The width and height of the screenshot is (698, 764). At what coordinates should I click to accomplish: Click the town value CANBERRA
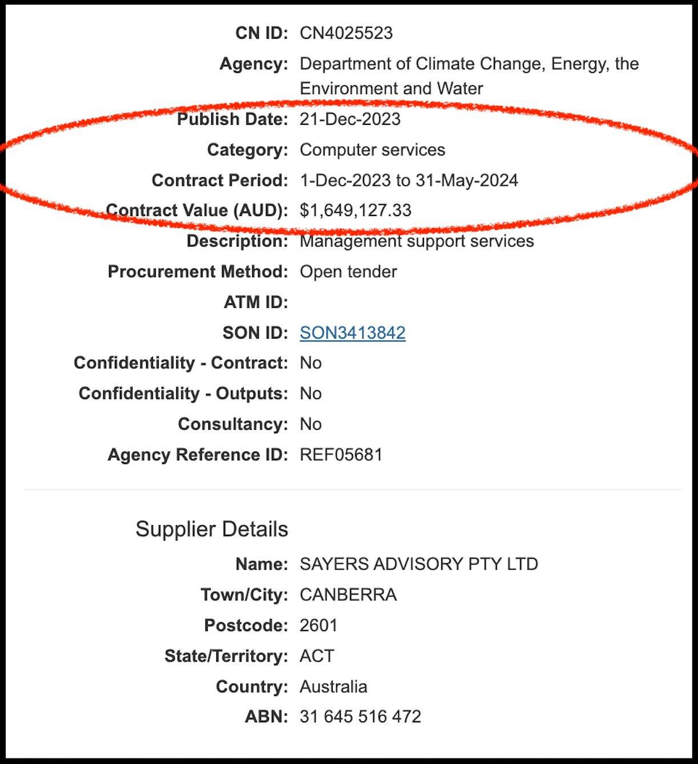point(348,595)
